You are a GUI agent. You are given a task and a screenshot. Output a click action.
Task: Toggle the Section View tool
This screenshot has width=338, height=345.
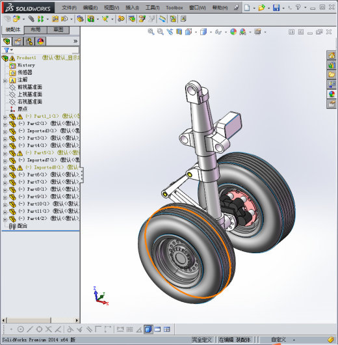pyautogui.click(x=179, y=32)
